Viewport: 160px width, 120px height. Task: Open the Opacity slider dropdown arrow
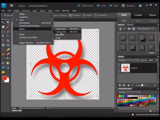(x=157, y=60)
